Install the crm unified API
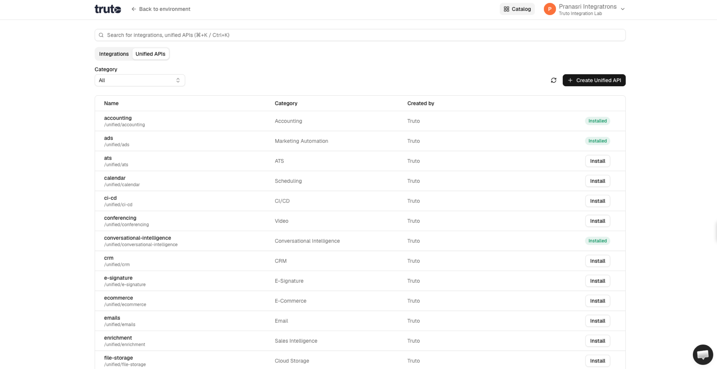Viewport: 717px width, 369px height. coord(597,261)
